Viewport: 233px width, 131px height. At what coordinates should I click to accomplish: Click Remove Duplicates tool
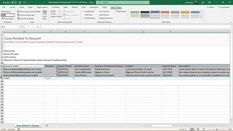click(26, 15)
